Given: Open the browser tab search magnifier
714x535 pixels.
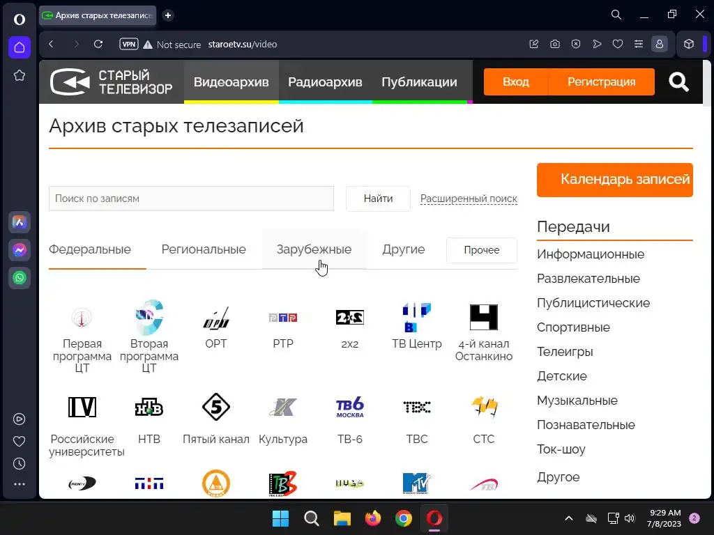Looking at the screenshot, I should 616,15.
